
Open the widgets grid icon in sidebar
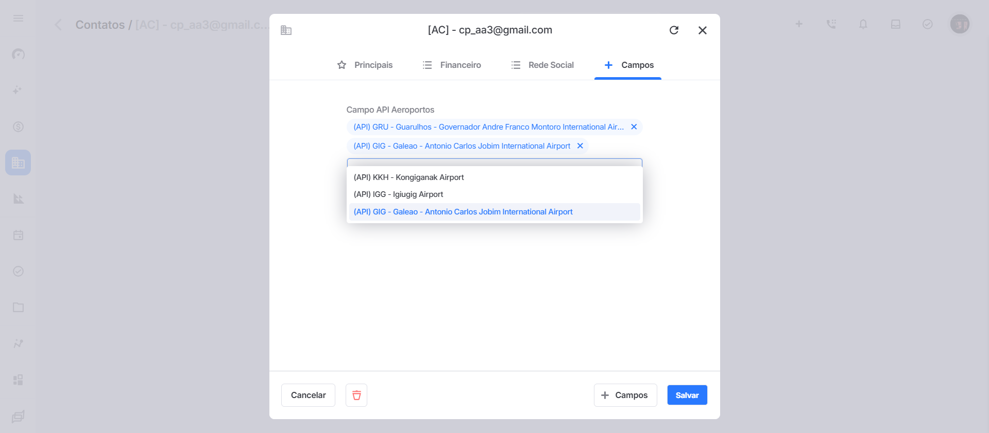point(18,380)
